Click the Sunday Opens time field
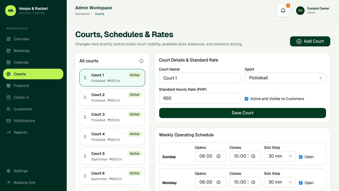 coord(210,156)
